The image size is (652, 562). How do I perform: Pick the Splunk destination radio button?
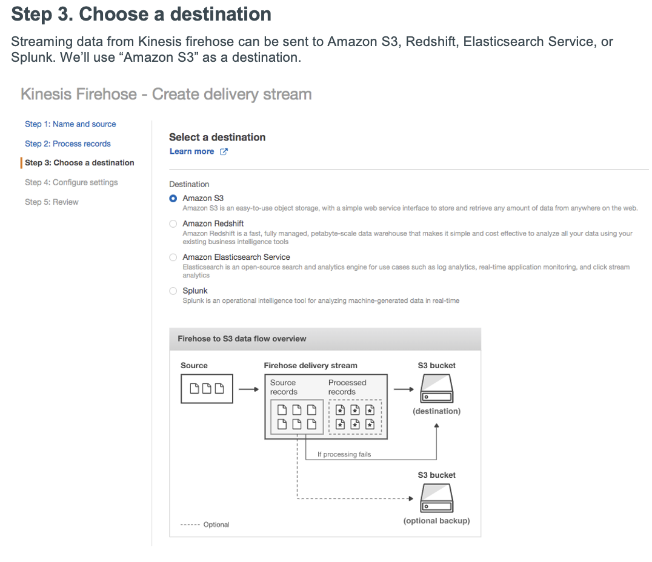point(173,291)
